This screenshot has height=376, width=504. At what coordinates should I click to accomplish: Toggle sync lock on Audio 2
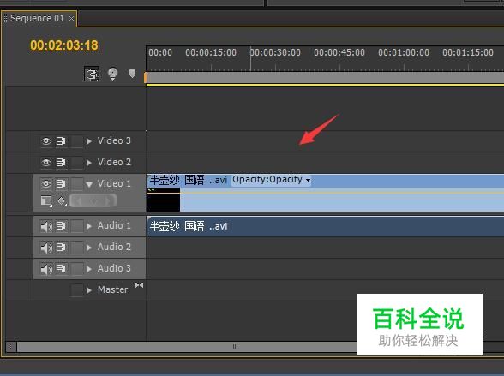click(61, 247)
